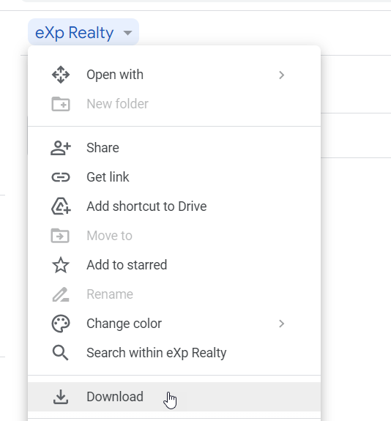Click the star icon to add to starred
The height and width of the screenshot is (421, 391).
click(x=61, y=265)
